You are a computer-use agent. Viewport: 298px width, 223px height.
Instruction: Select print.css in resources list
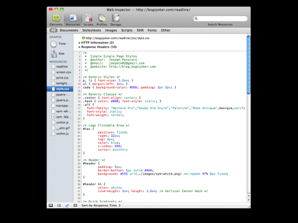tap(60, 77)
